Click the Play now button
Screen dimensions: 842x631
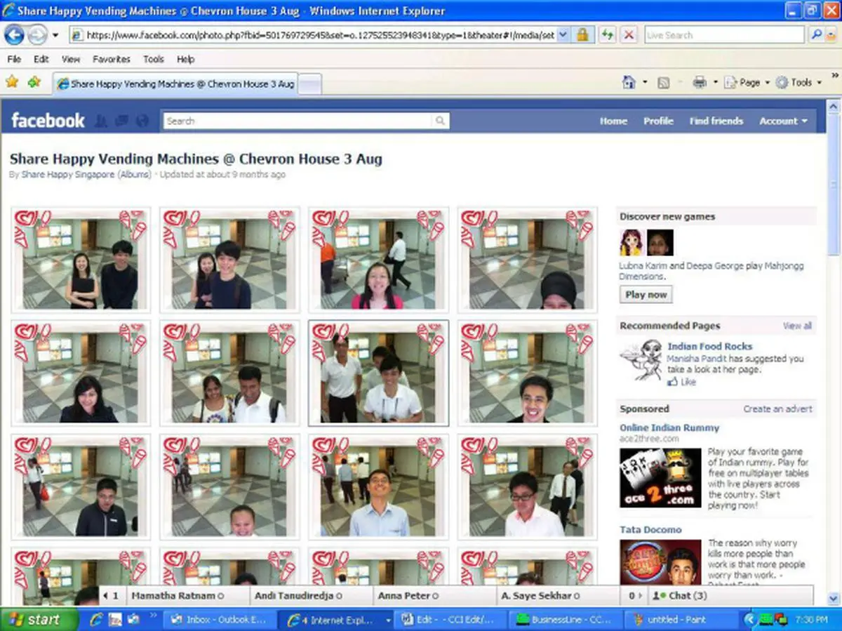(646, 295)
